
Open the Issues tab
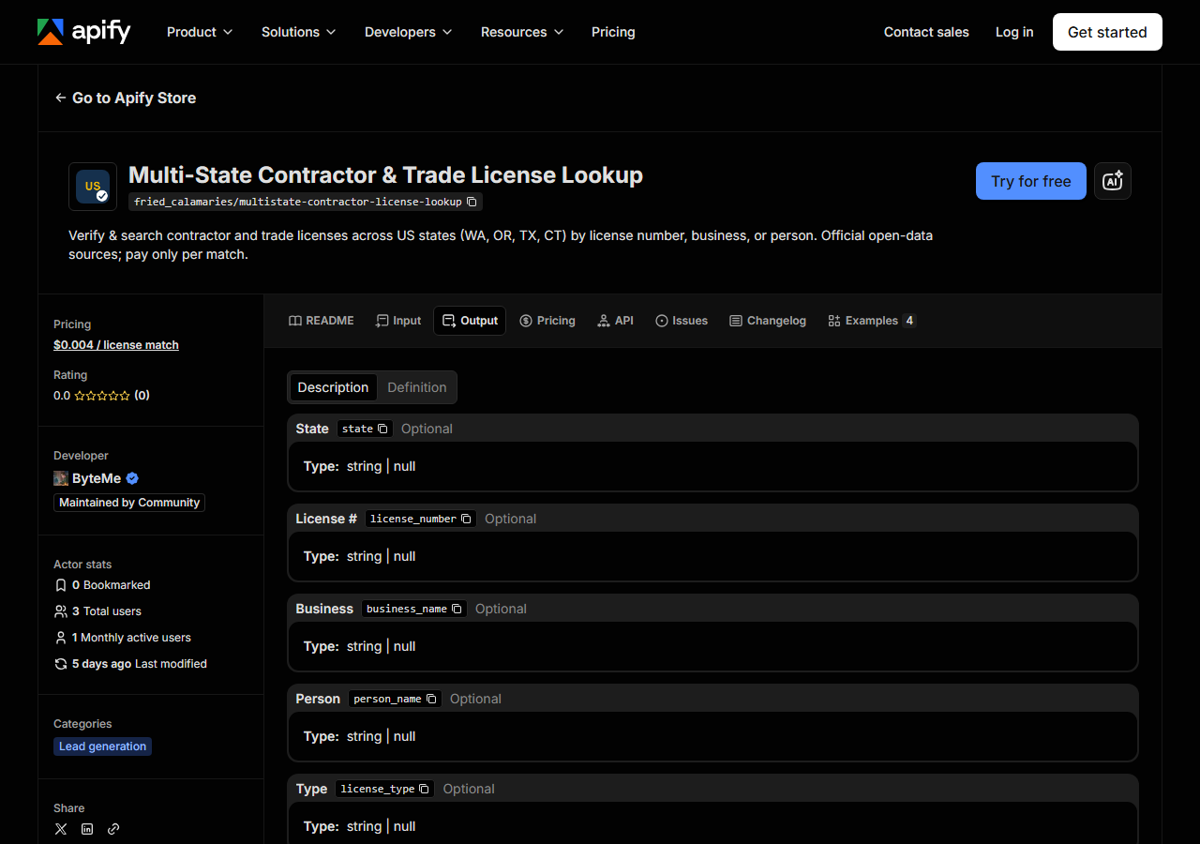682,321
